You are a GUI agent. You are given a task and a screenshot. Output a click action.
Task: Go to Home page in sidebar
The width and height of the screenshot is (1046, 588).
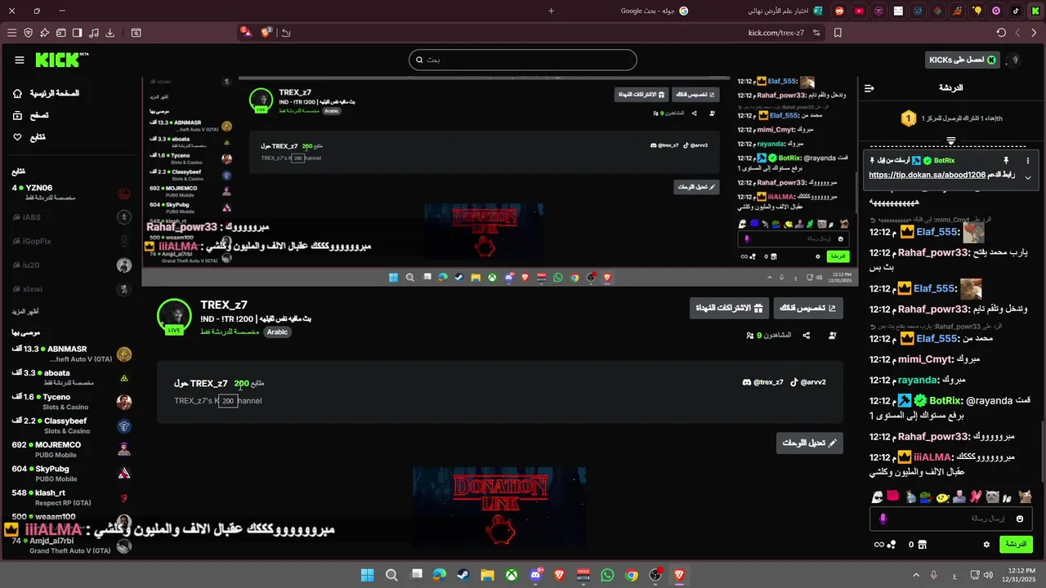pos(47,93)
